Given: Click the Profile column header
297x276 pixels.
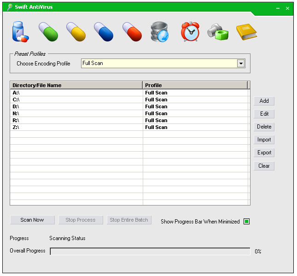Looking at the screenshot, I should click(x=195, y=85).
